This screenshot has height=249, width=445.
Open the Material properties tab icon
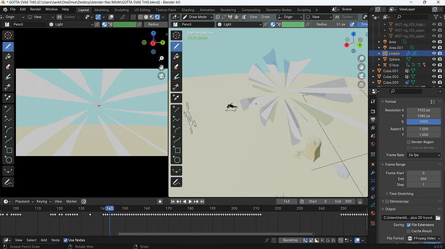(373, 214)
